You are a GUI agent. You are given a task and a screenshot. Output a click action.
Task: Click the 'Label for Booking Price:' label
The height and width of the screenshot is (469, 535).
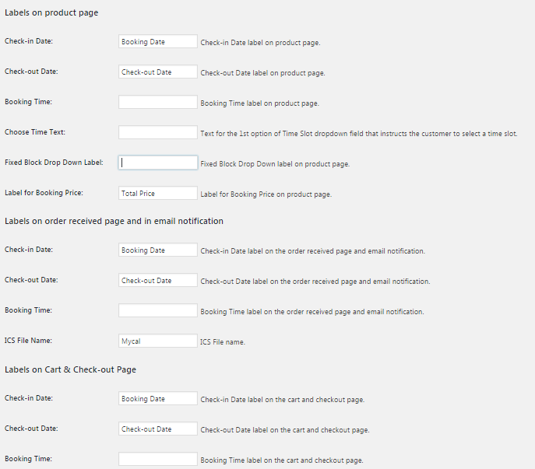coord(44,193)
